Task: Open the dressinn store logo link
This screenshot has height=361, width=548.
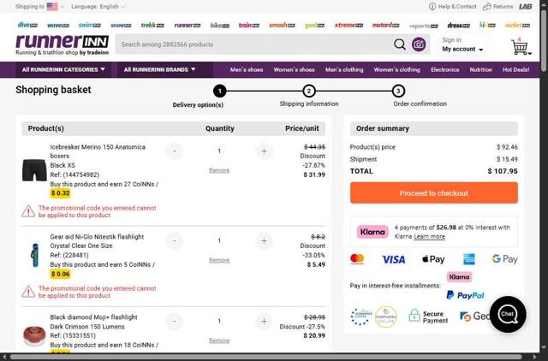Action: 459,25
